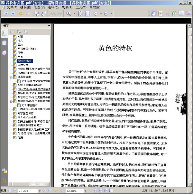Select the magnifier zoom tool
The width and height of the screenshot is (193, 194).
[x=69, y=14]
